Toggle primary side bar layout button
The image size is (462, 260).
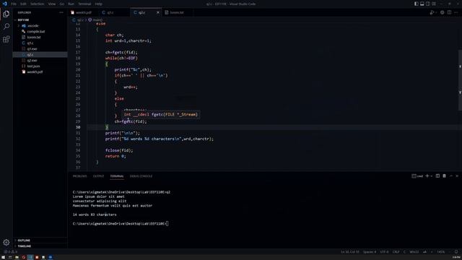pos(417,4)
